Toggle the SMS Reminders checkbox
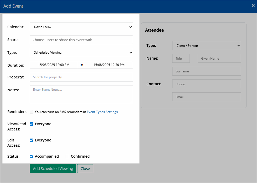The width and height of the screenshot is (257, 183). point(31,112)
